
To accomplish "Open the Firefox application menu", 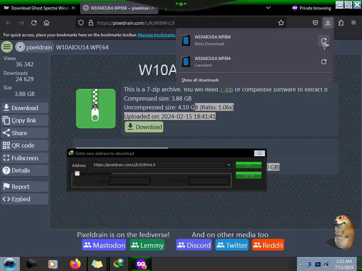I will (353, 23).
